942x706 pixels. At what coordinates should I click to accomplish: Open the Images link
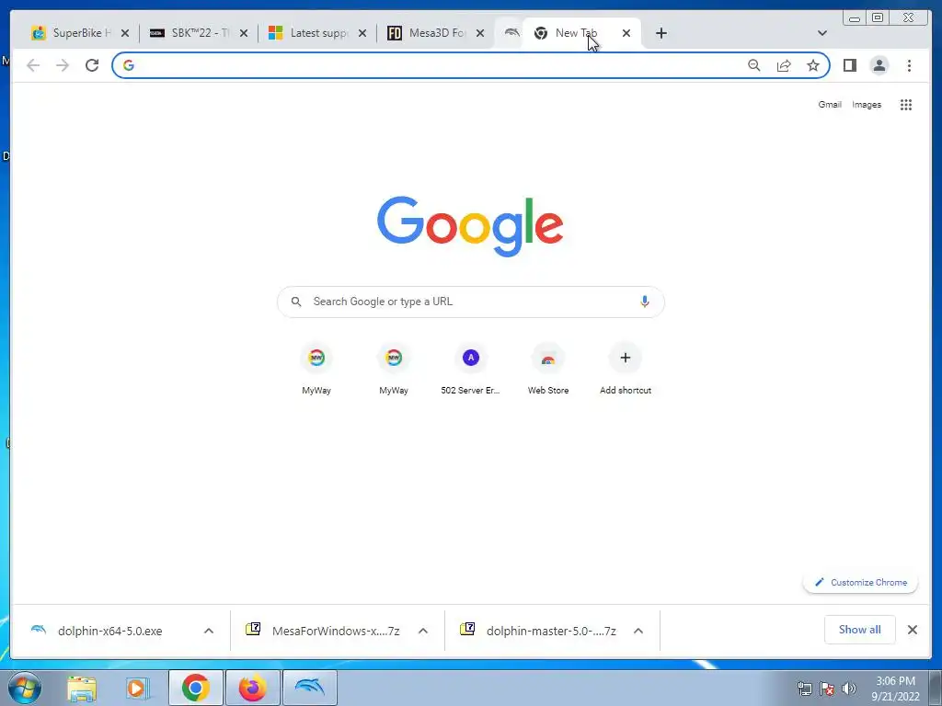click(867, 105)
